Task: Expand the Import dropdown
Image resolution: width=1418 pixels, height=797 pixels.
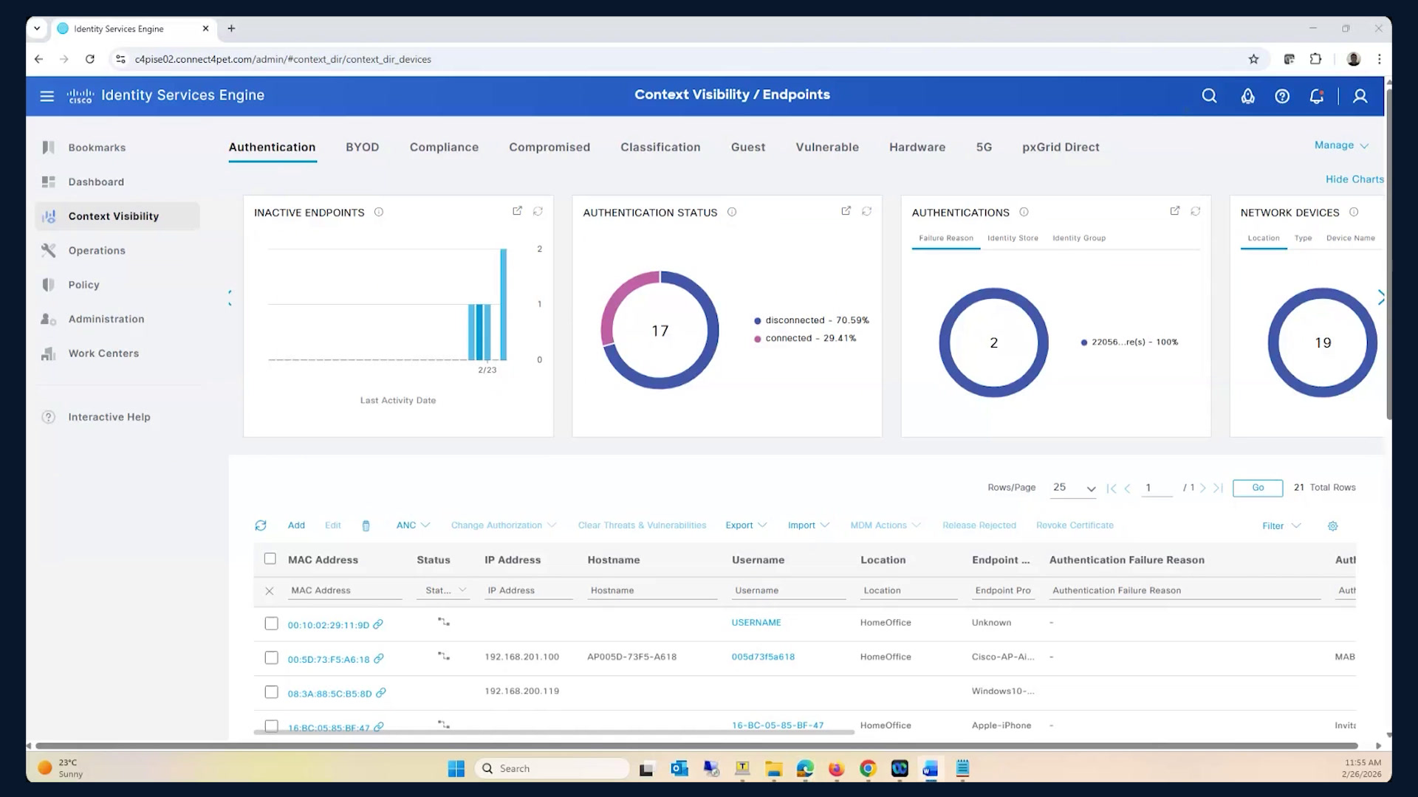Action: click(809, 525)
